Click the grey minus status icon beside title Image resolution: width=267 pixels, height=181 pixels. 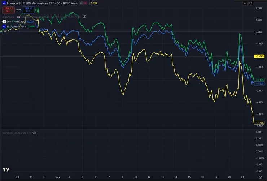click(82, 3)
